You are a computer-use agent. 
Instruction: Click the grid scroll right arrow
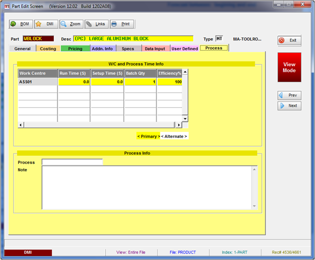tap(179, 125)
